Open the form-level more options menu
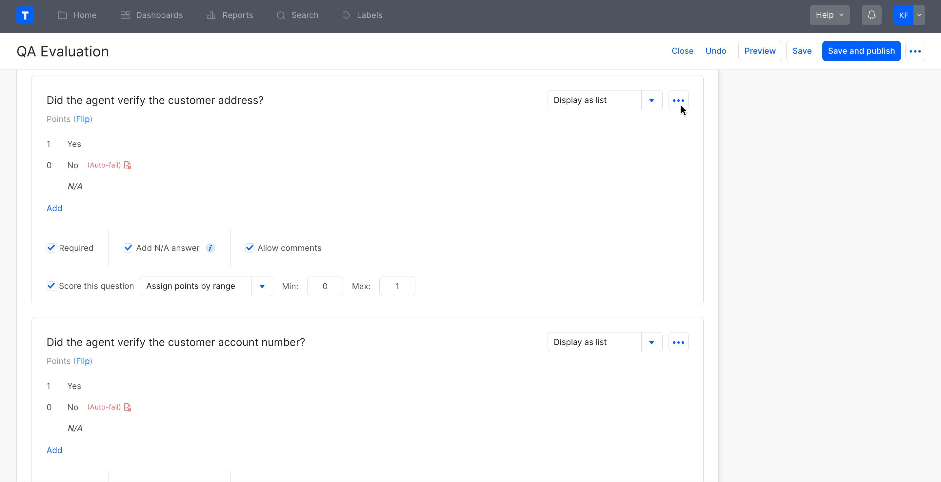 pos(915,51)
